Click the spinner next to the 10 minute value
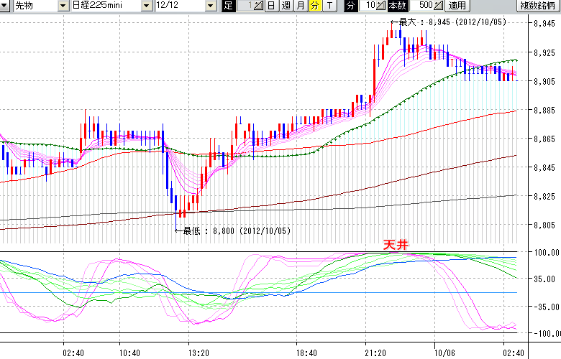Screen dimensions: 561x359 pyautogui.click(x=382, y=6)
